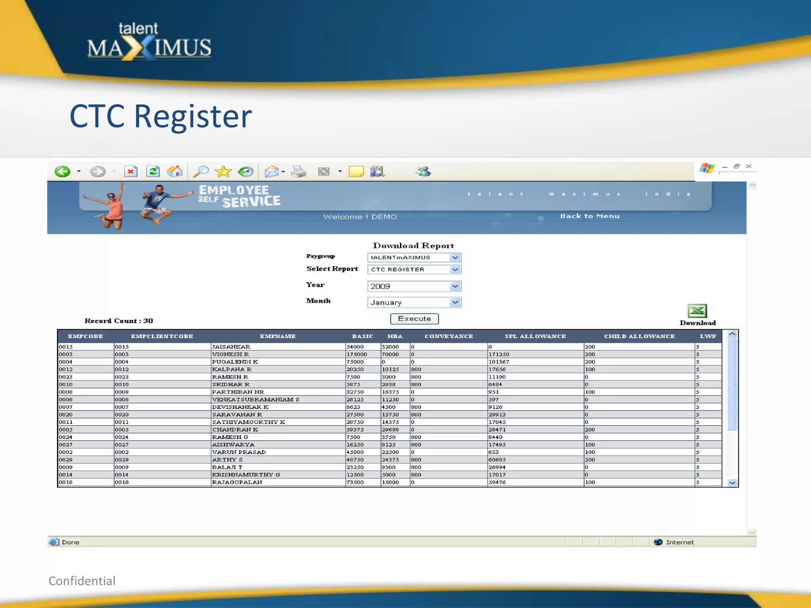This screenshot has height=608, width=811.
Task: Click the Print icon in toolbar
Action: coord(299,171)
